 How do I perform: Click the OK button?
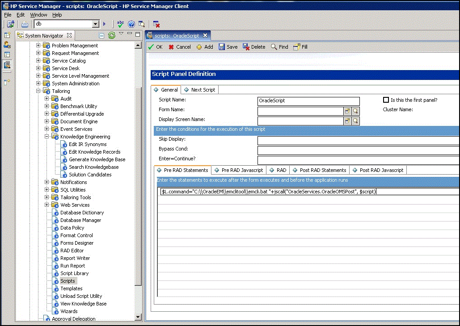tap(156, 47)
